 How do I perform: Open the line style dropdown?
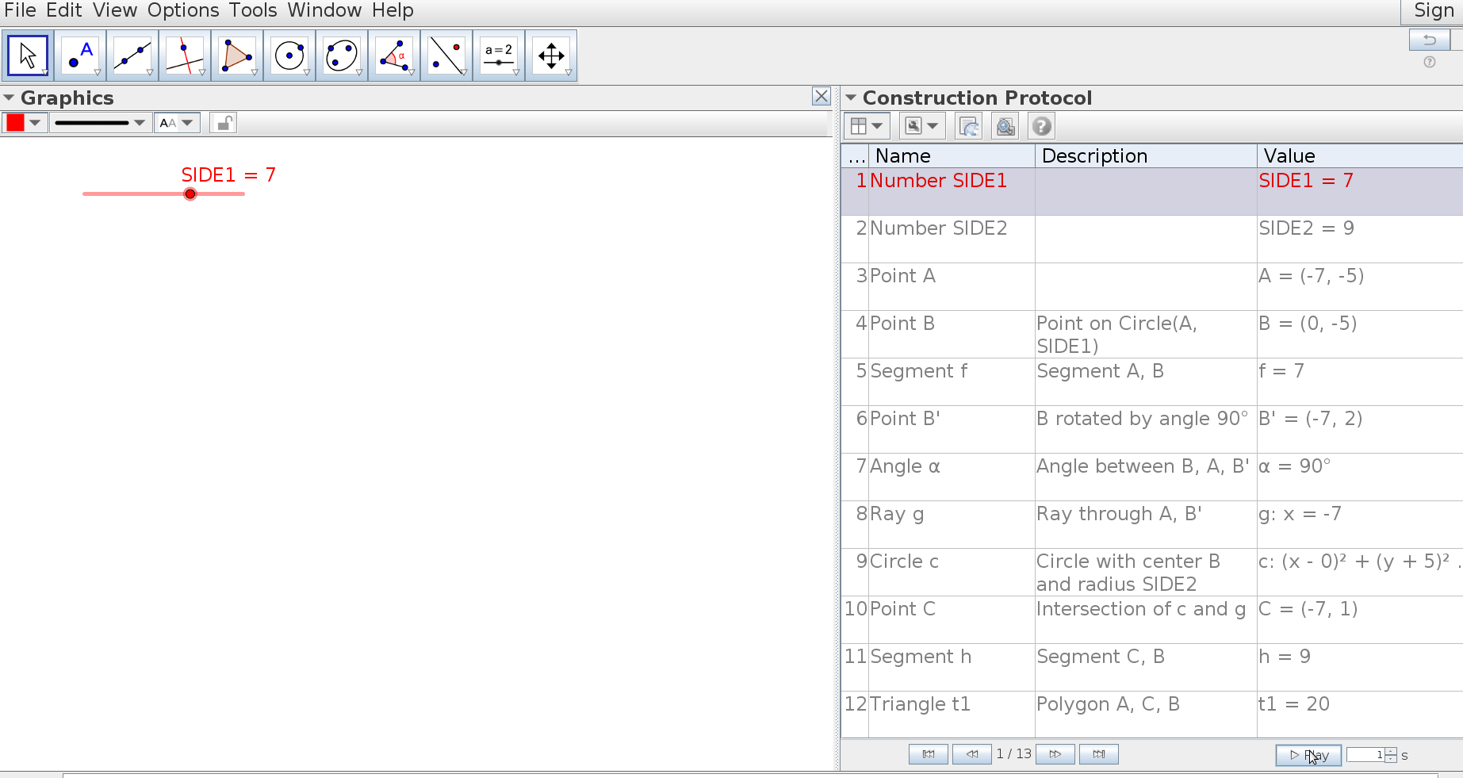(101, 123)
